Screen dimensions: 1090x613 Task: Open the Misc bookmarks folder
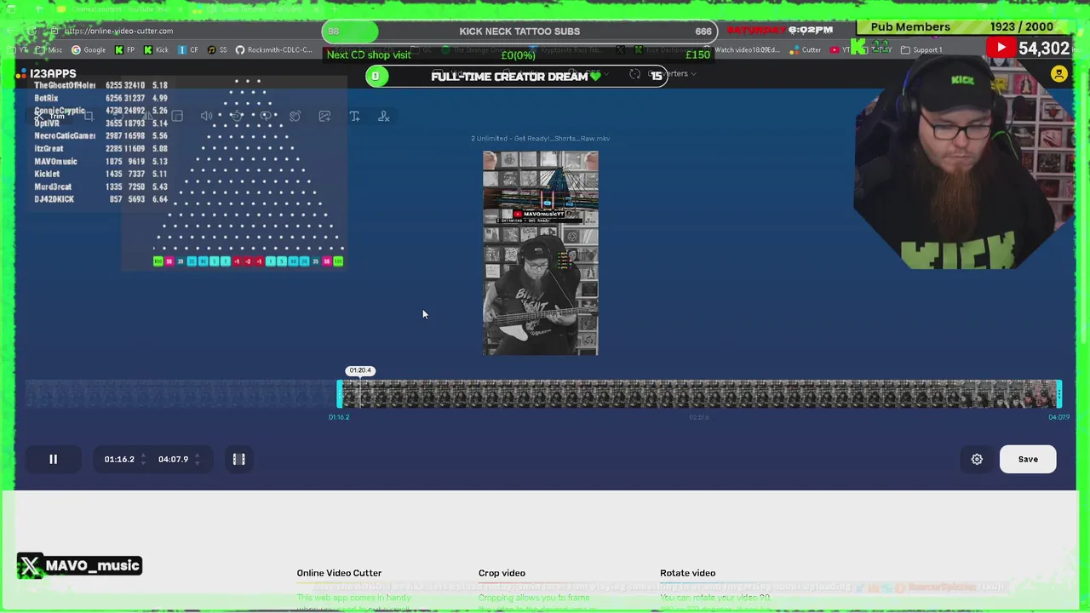51,49
